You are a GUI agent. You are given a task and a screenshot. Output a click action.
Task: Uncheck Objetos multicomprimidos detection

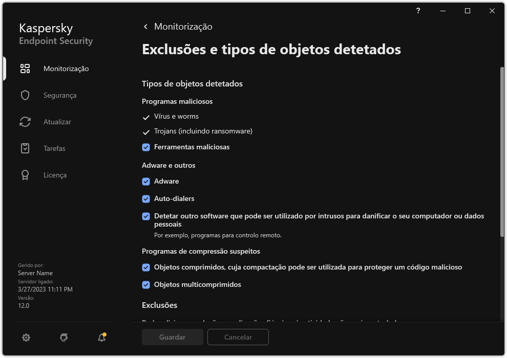click(x=146, y=284)
